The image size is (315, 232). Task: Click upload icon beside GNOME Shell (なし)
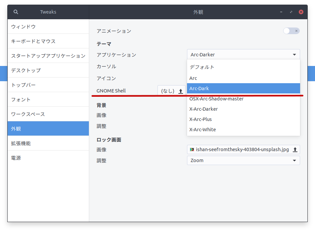[181, 91]
